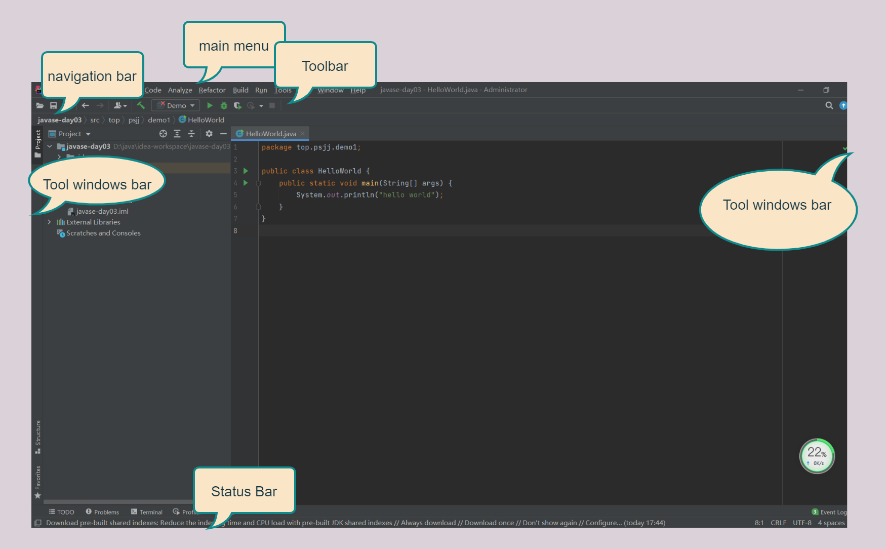Collapse all nodes in Project panel
This screenshot has width=886, height=549.
191,134
